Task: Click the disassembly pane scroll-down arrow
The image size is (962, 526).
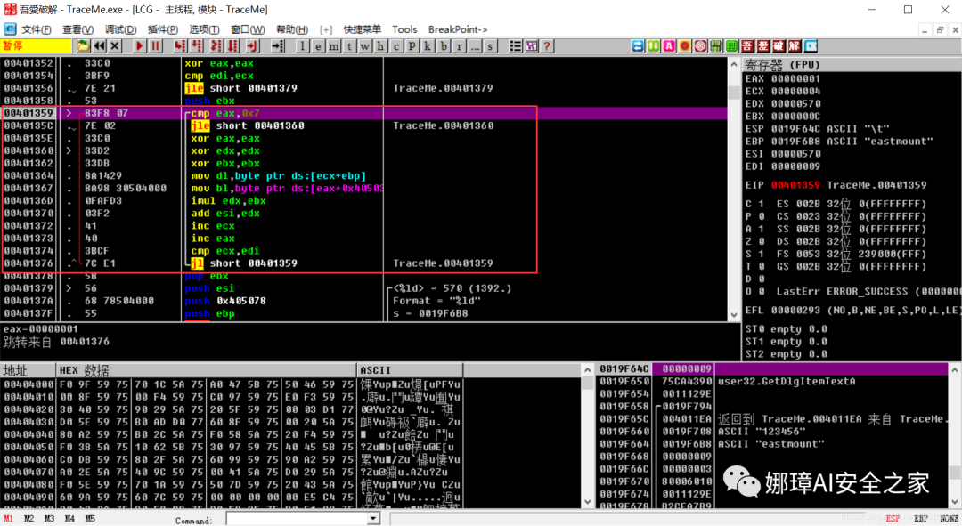Action: (x=734, y=315)
